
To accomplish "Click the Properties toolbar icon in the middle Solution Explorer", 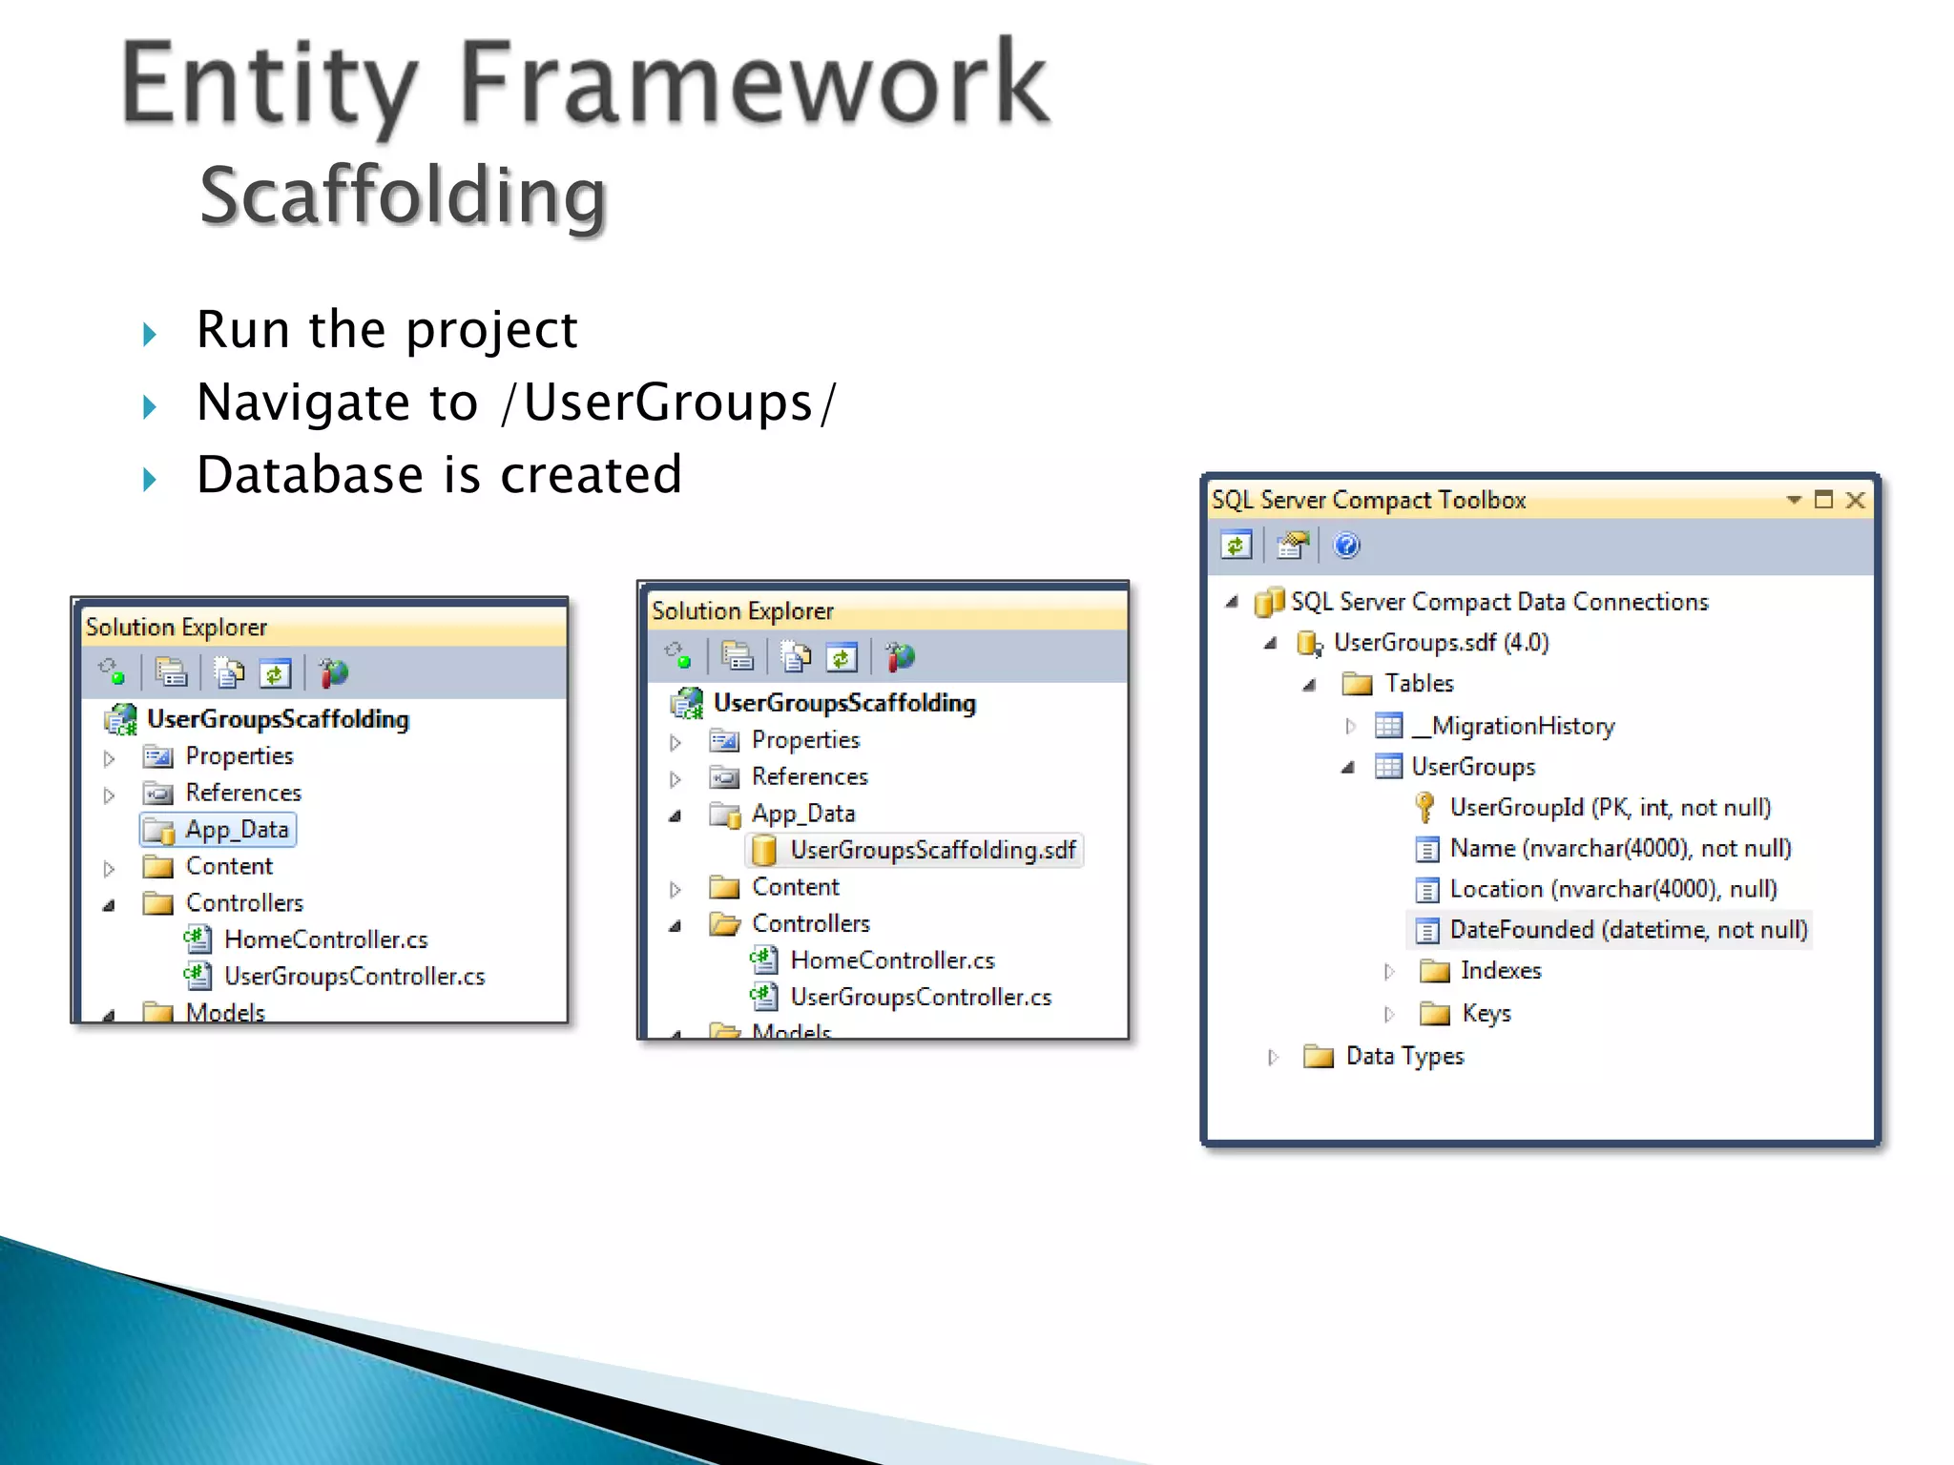I will point(738,657).
